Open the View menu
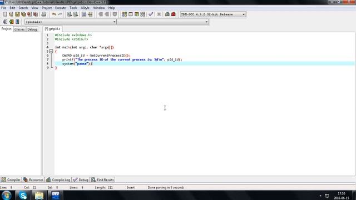This screenshot has width=356, height=200. point(34,8)
